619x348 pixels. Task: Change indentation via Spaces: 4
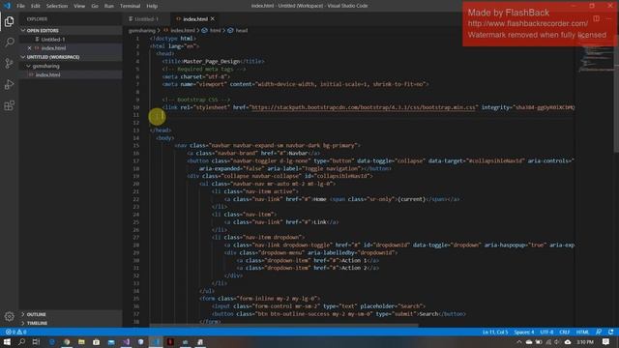[x=524, y=333]
